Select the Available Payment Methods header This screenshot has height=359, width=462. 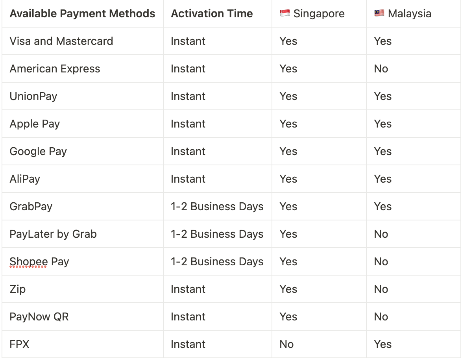click(82, 13)
